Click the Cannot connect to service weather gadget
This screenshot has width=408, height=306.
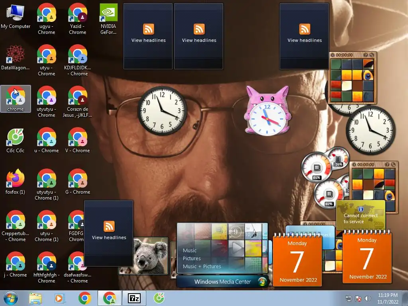pos(361,216)
